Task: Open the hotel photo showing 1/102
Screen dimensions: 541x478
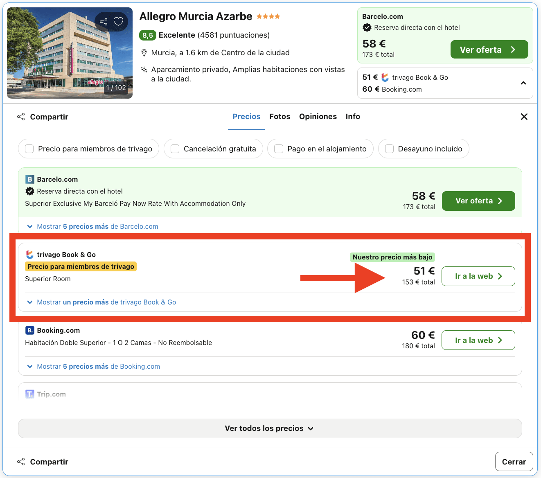Action: point(70,53)
